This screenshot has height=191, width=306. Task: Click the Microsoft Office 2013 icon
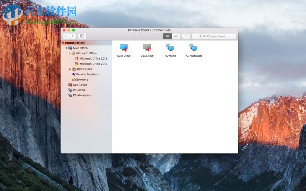pyautogui.click(x=77, y=58)
